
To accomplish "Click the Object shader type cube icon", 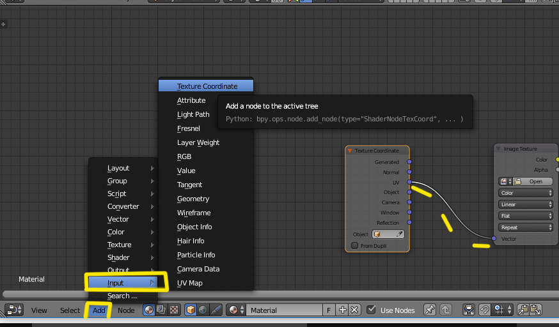I will 191,310.
